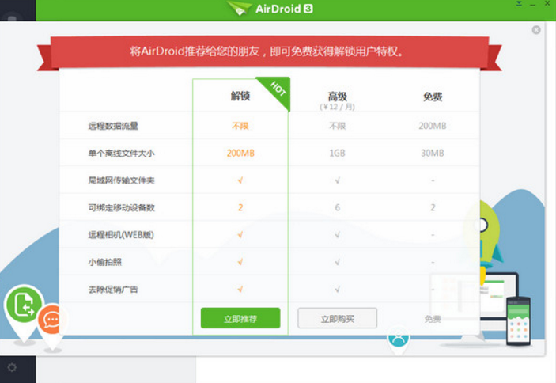Click the AirDroid paper plane logo
Screen dimensions: 556x383
pyautogui.click(x=238, y=9)
